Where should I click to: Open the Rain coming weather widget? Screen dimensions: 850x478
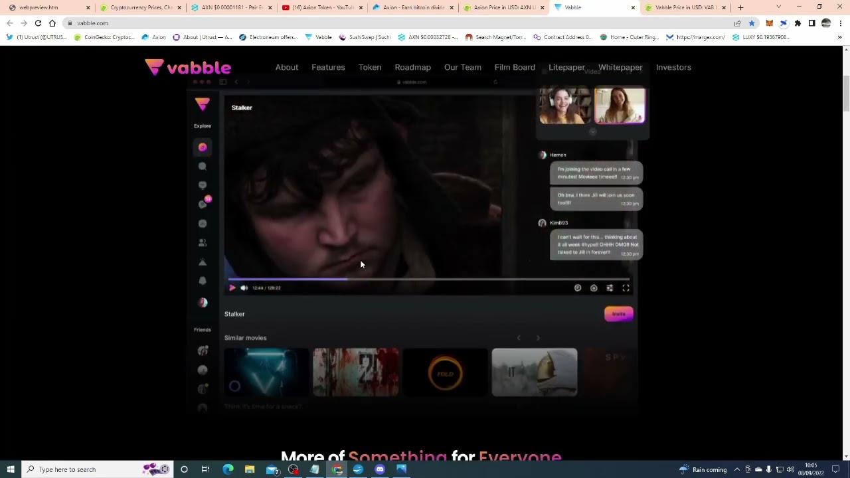pyautogui.click(x=703, y=469)
